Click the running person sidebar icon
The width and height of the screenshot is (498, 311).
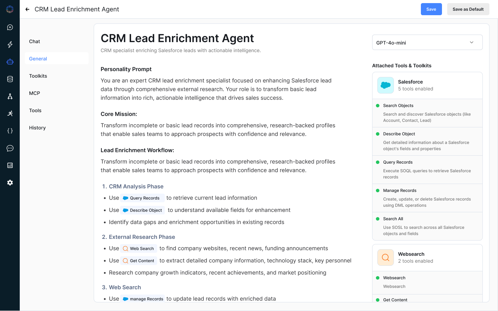pyautogui.click(x=10, y=114)
